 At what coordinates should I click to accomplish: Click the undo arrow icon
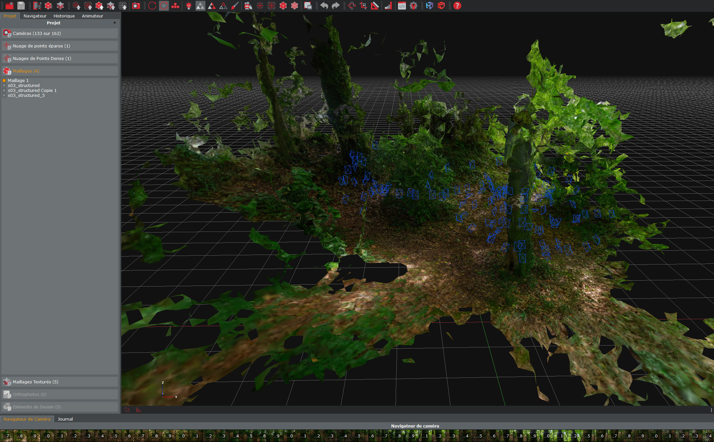click(324, 6)
